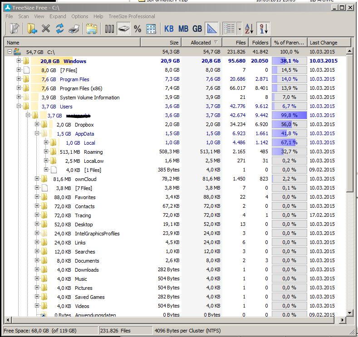Open the details view dropdown arrow
This screenshot has height=337, width=358.
[x=239, y=29]
